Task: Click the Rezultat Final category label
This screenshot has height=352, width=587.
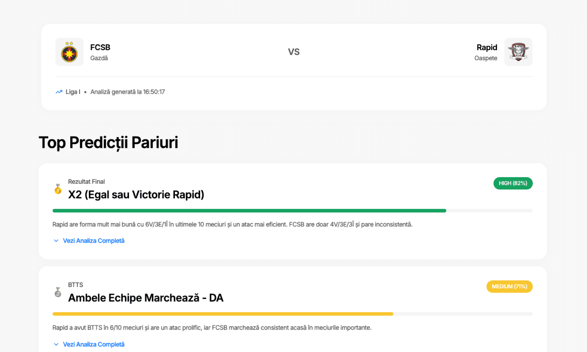Action: click(87, 181)
